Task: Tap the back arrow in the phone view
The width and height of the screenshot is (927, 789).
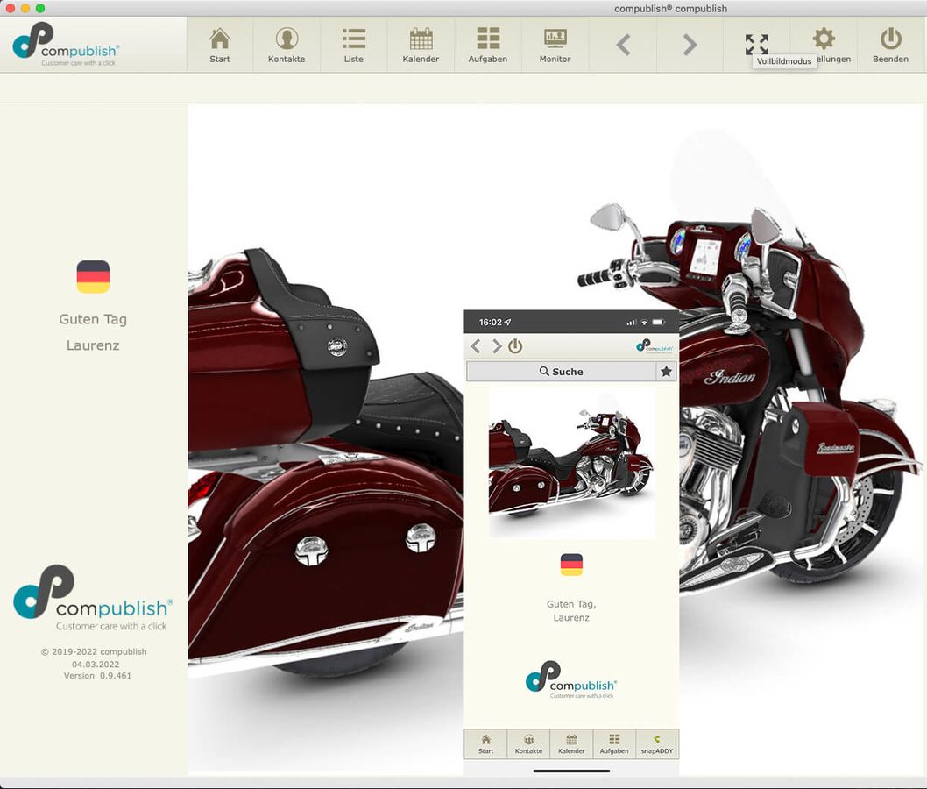Action: tap(475, 346)
